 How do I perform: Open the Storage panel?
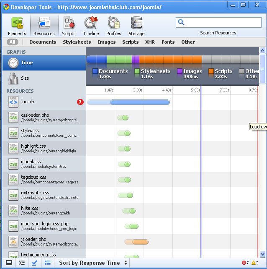(x=136, y=26)
